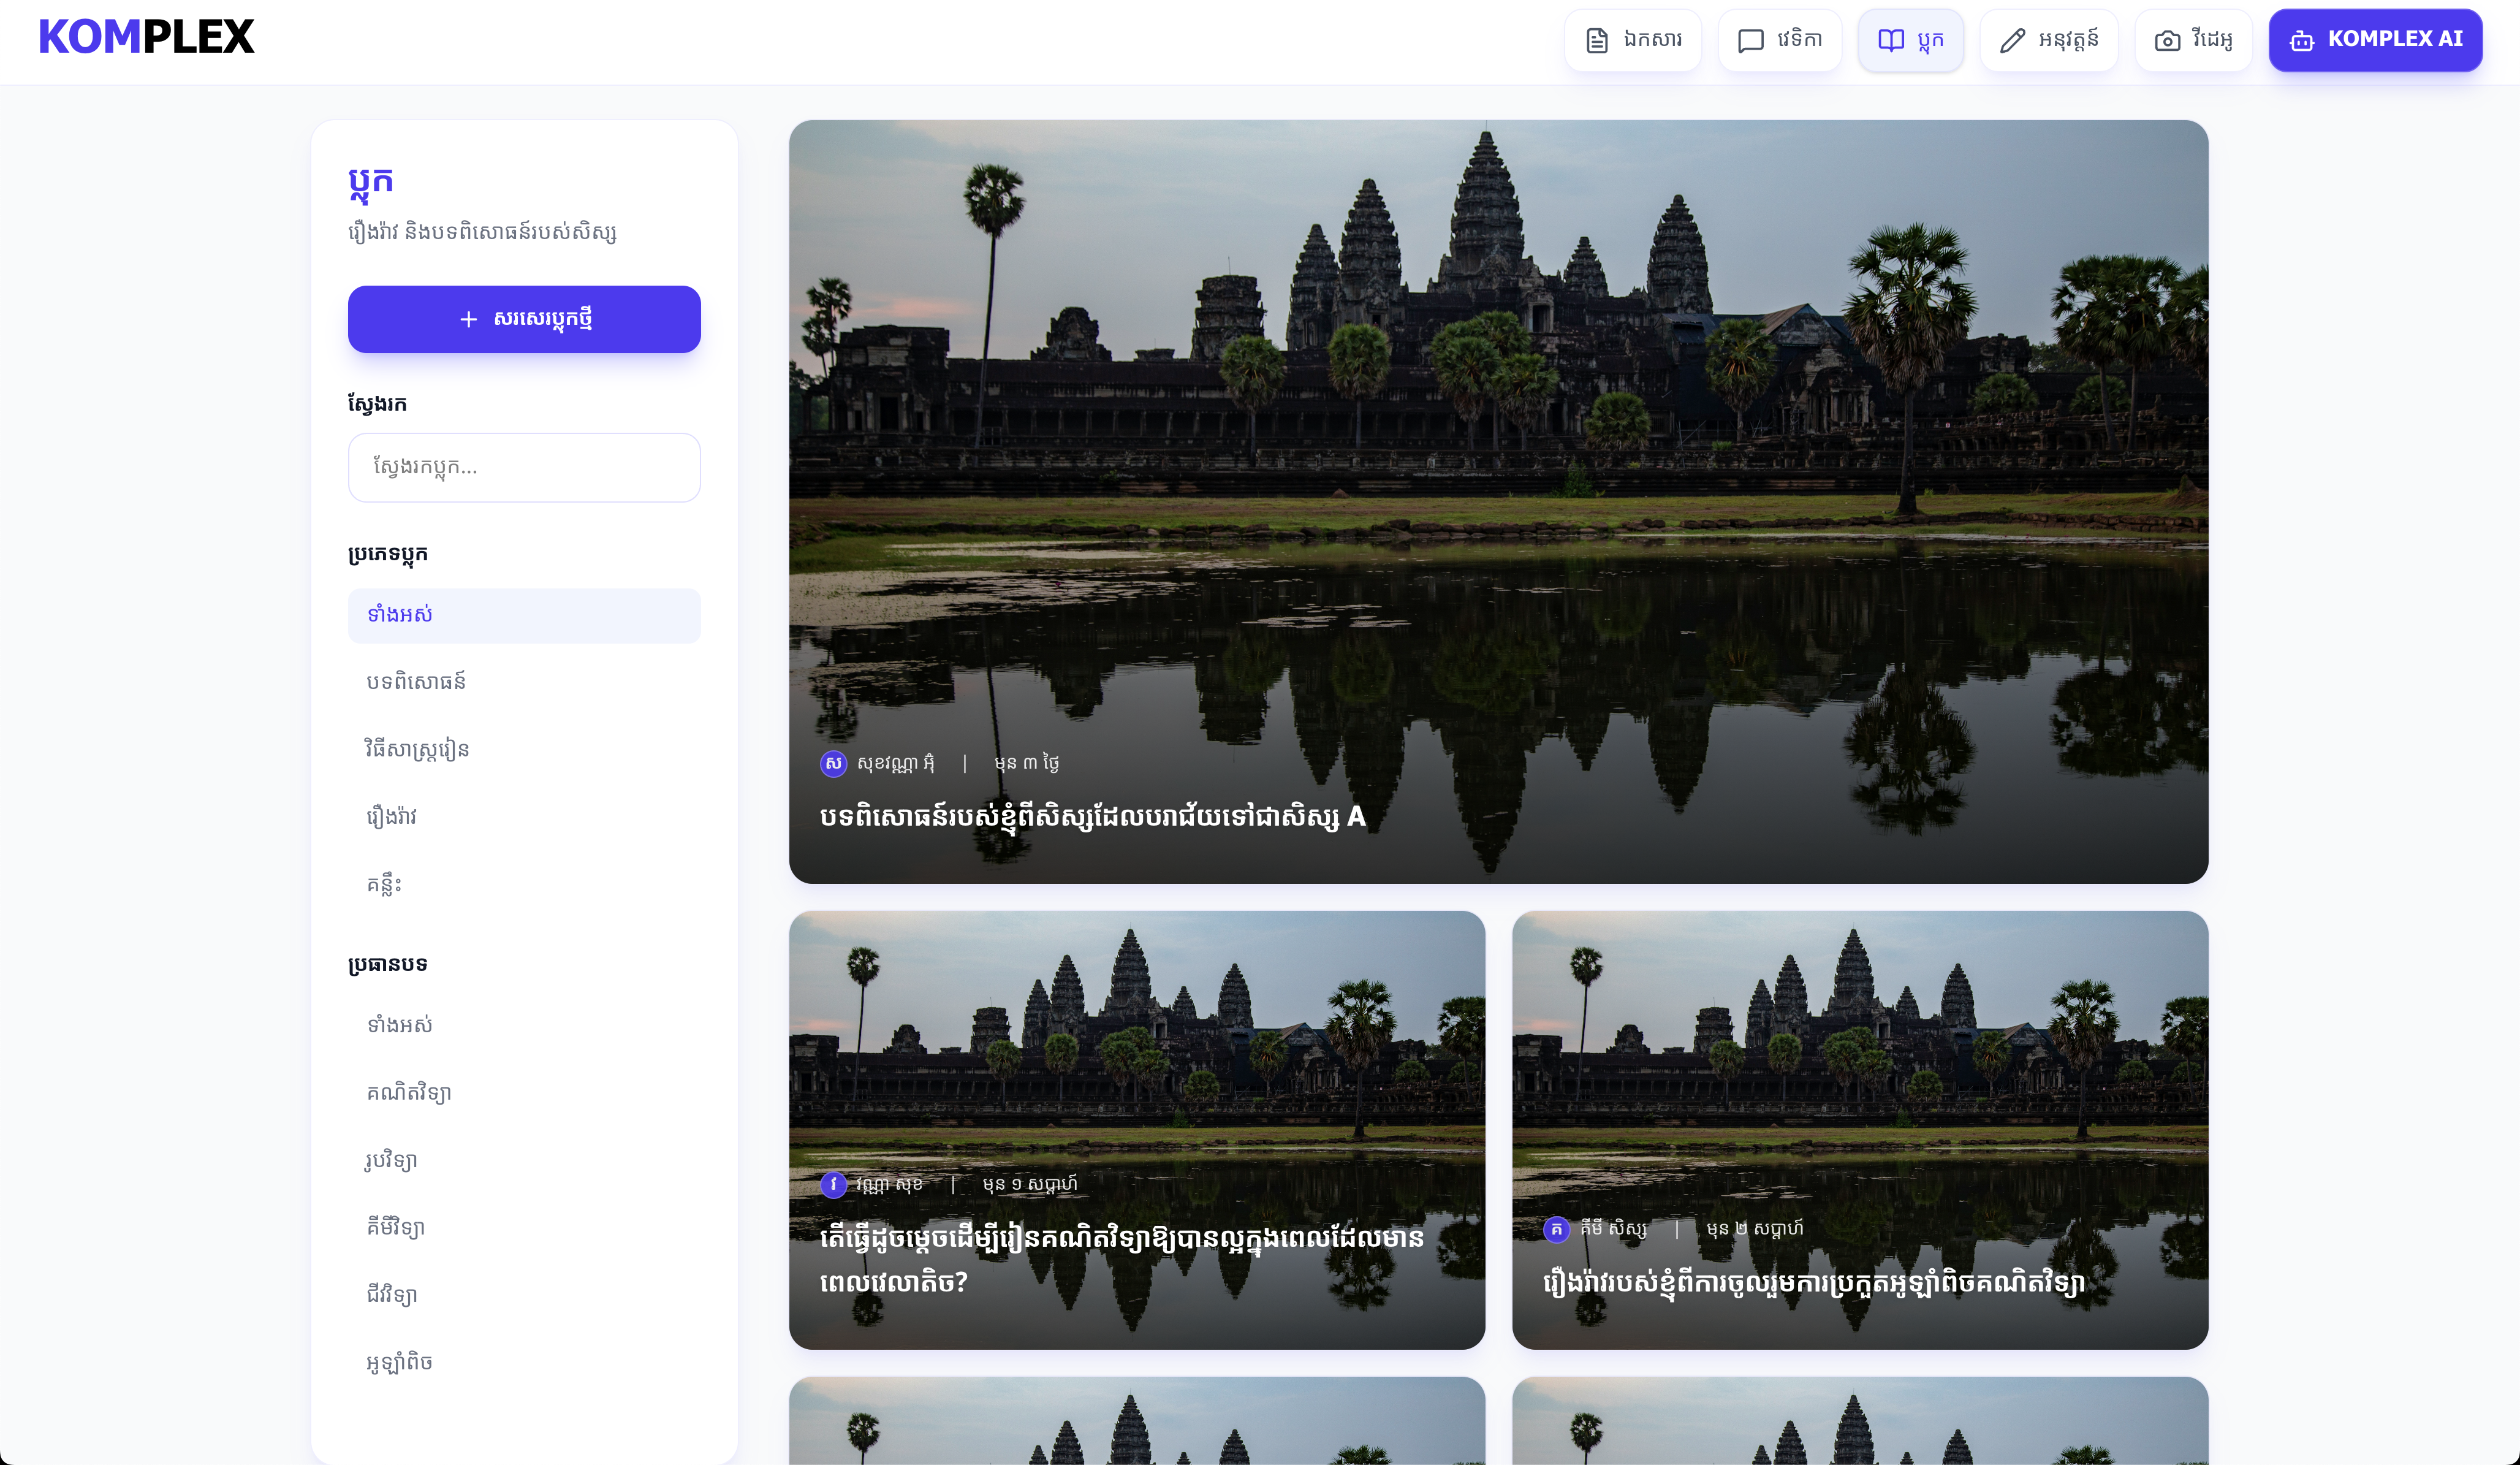
Task: Select topic រូបវិទ្យា in sidebar
Action: click(x=391, y=1160)
